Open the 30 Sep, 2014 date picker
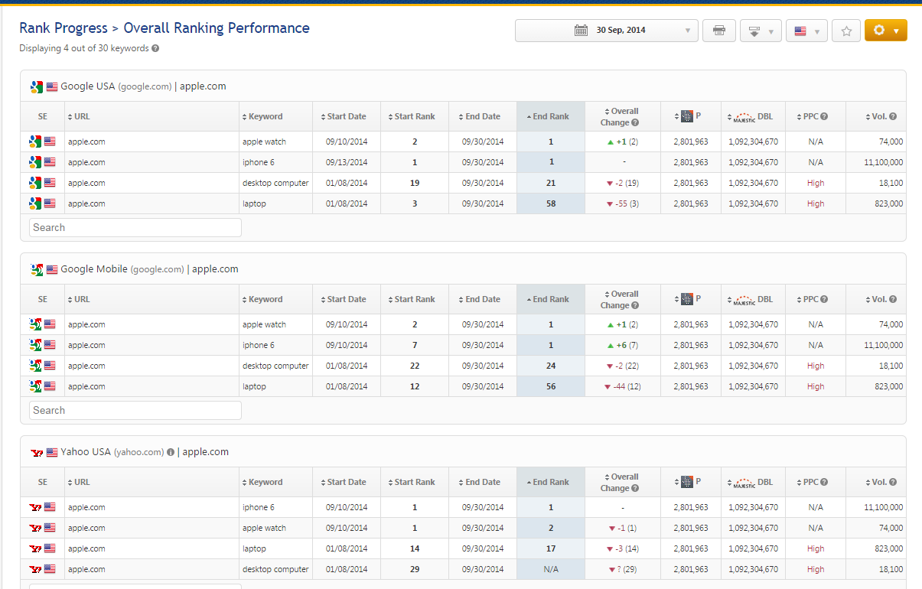922x589 pixels. point(606,31)
